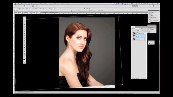
Task: Click the zoom percentage field in status bar
Action: (16, 92)
